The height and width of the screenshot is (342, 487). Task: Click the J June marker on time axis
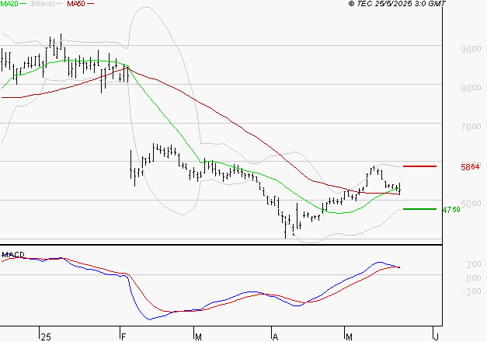[x=436, y=337]
